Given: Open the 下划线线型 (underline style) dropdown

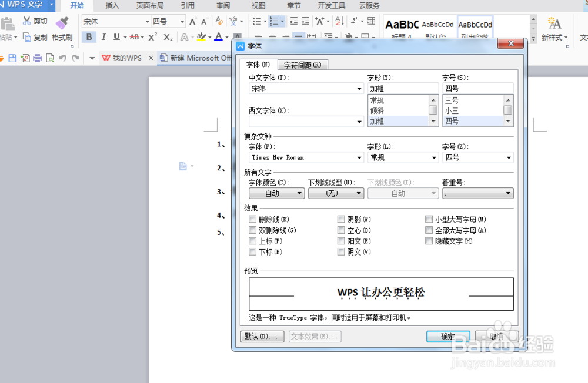Looking at the screenshot, I should tap(336, 193).
